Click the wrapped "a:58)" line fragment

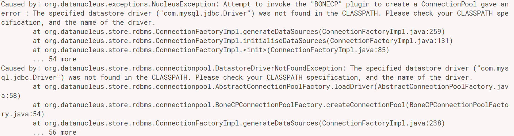click(11, 96)
